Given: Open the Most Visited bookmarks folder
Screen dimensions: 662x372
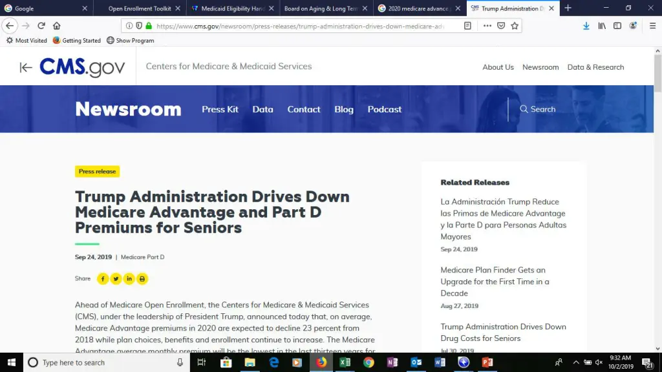Looking at the screenshot, I should [27, 41].
